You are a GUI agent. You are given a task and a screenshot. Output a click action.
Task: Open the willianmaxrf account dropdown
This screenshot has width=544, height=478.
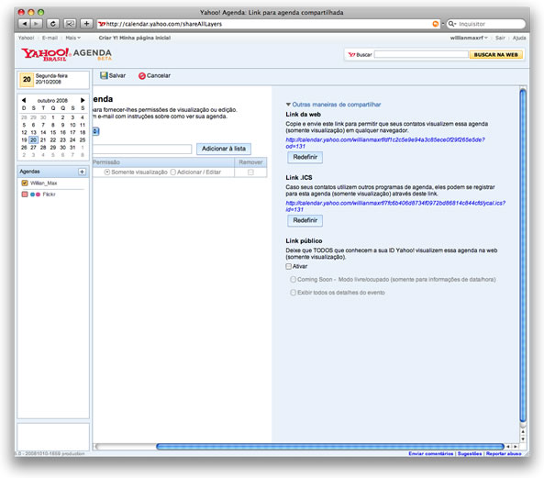469,38
